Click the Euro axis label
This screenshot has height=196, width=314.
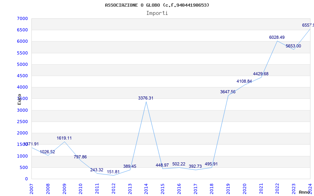point(19,99)
